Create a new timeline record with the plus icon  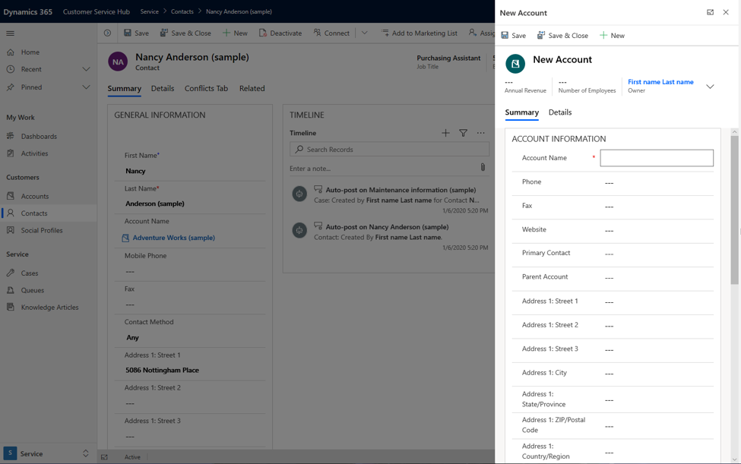(x=445, y=133)
